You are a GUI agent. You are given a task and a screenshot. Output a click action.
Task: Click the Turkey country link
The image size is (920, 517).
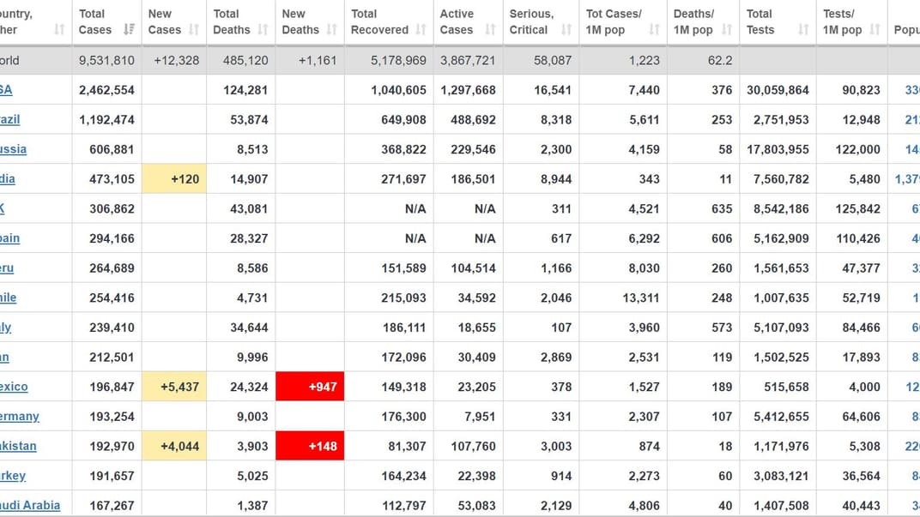click(13, 476)
